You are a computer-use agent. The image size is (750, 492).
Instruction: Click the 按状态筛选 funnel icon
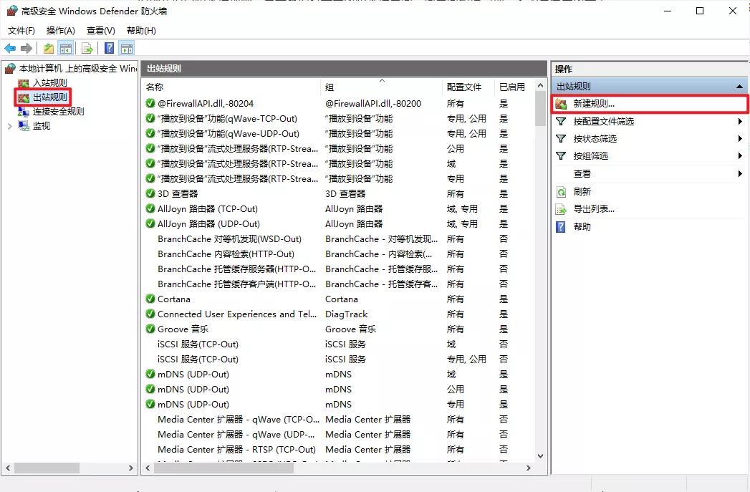pyautogui.click(x=559, y=138)
